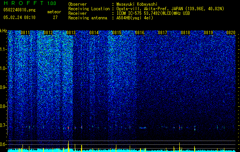Image resolution: width=240 pixels, height=152 pixels.
Task: Click the 0811 time marker
Action: (25, 33)
